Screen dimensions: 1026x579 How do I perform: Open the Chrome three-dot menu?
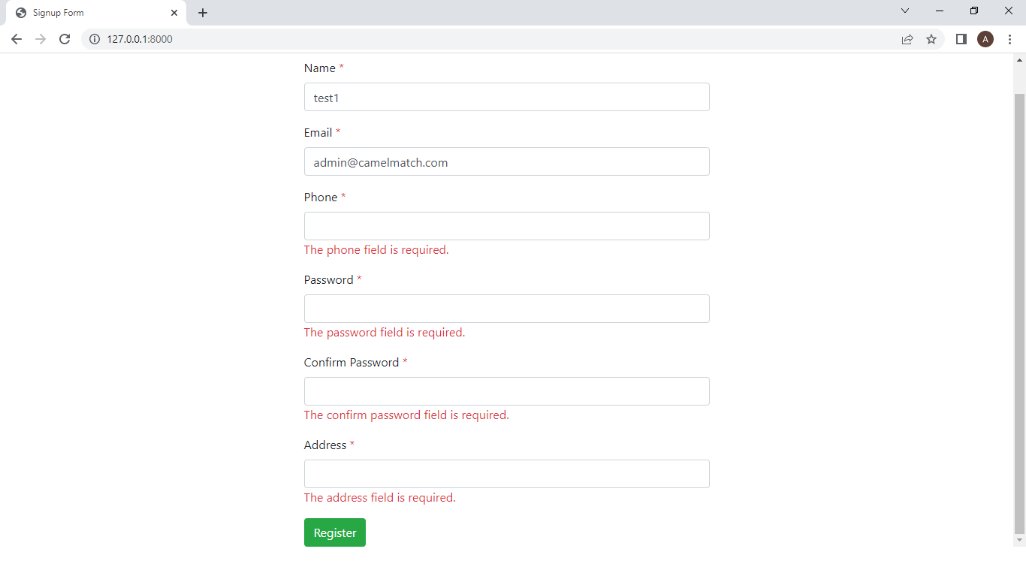(1009, 39)
